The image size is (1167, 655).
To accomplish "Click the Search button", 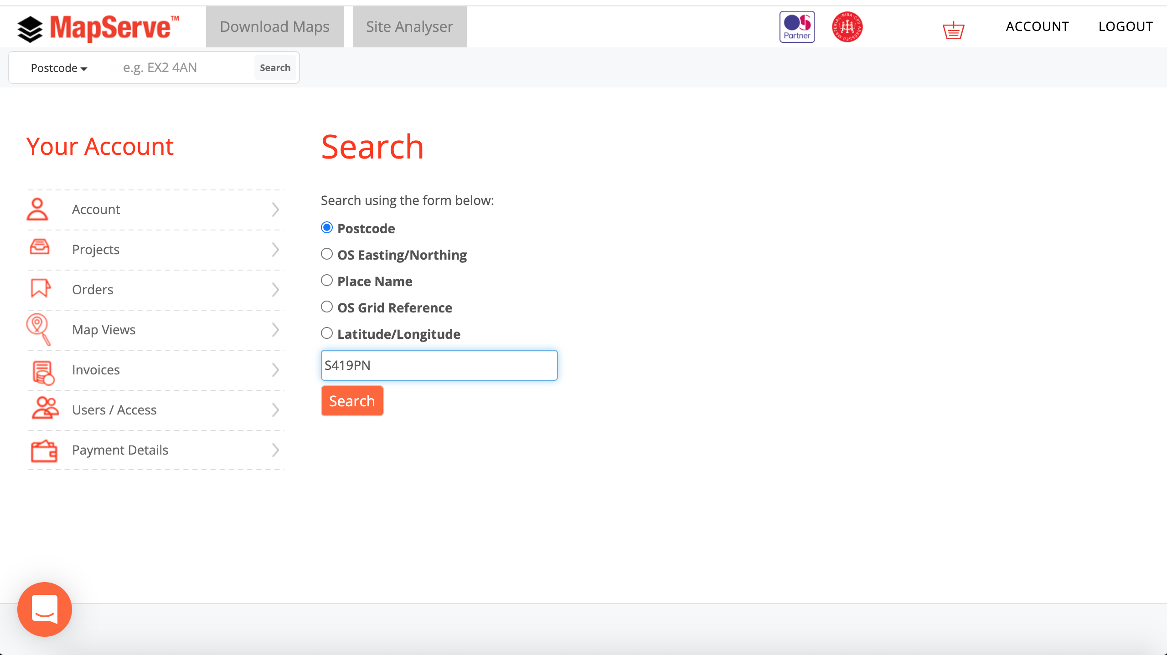I will pos(352,400).
